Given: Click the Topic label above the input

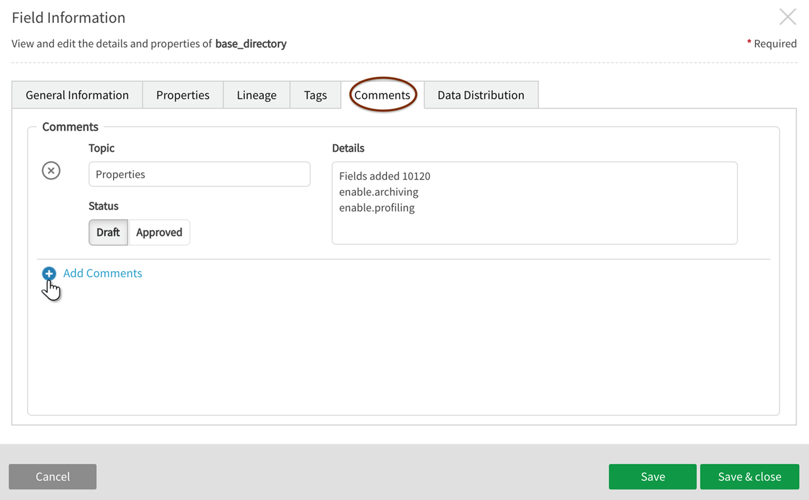Looking at the screenshot, I should 101,148.
